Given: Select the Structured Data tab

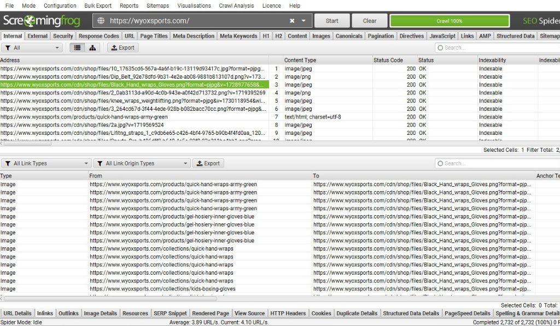Looking at the screenshot, I should click(x=515, y=36).
